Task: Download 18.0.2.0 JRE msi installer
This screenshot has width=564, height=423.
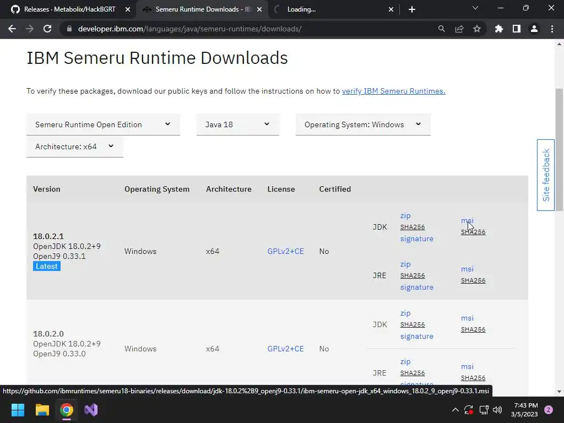Action: click(467, 366)
